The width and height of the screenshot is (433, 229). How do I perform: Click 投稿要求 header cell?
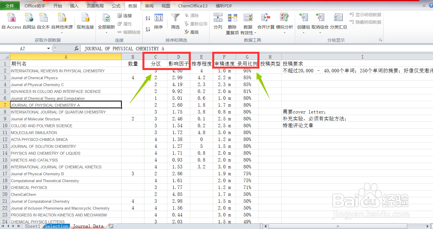point(357,64)
